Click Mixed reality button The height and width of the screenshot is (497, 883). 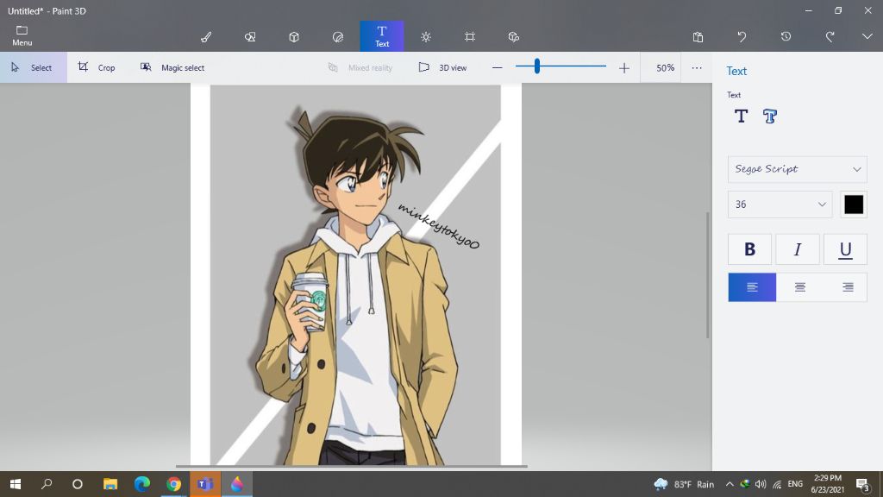point(360,67)
